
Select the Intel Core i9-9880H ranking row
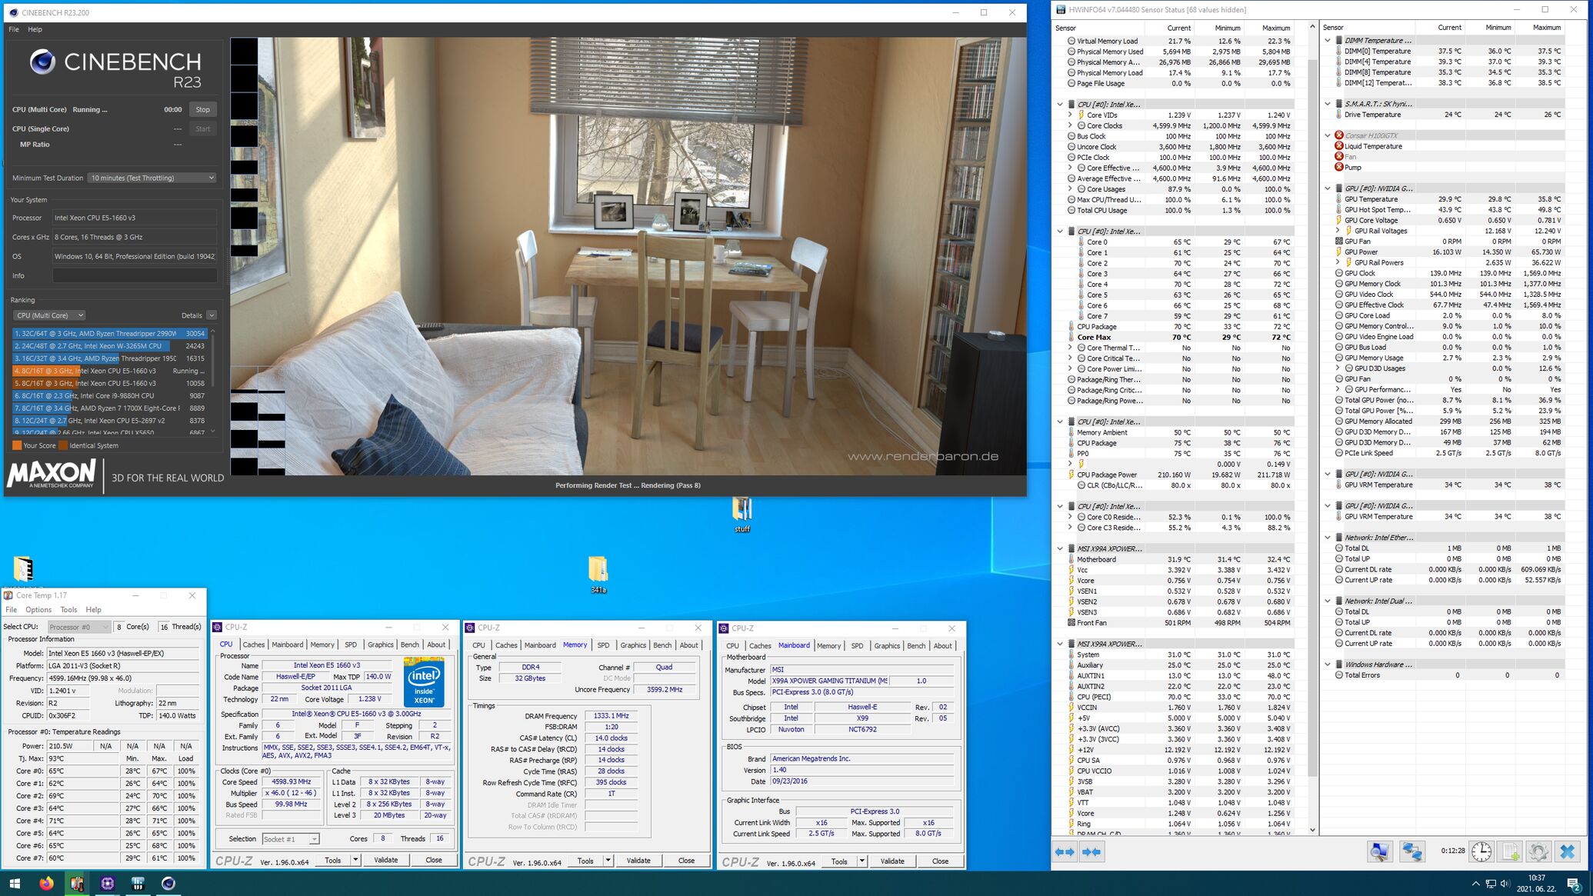pos(110,396)
